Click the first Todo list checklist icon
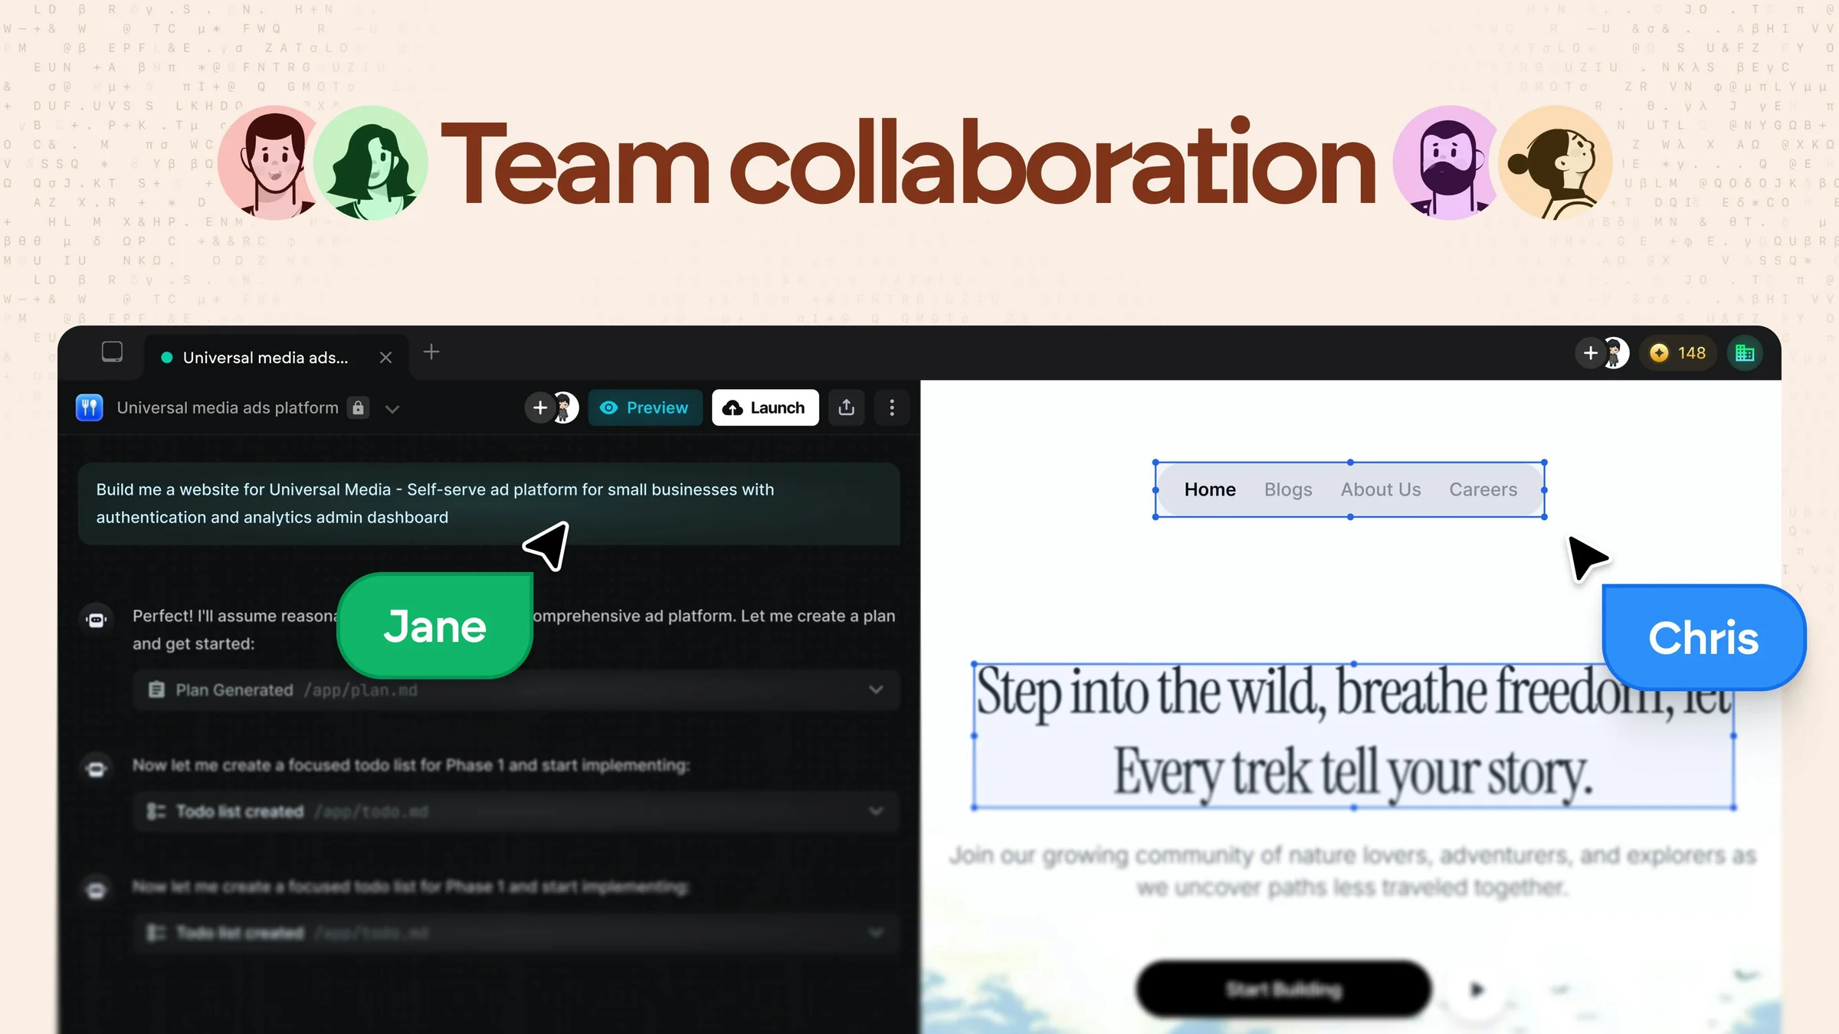 (x=156, y=811)
